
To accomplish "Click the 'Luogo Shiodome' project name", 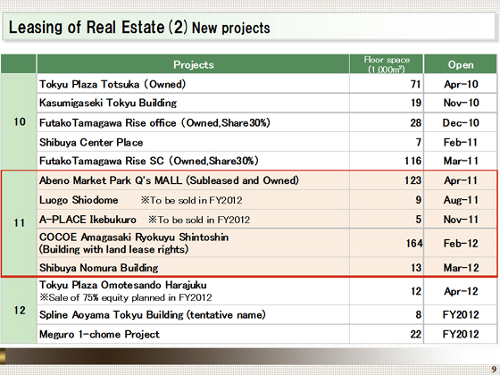I will click(79, 200).
